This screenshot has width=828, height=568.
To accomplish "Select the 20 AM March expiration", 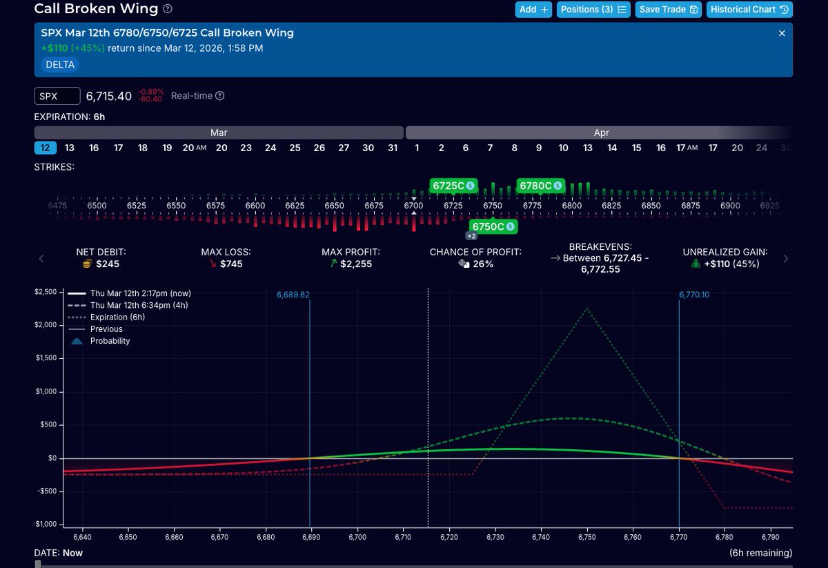I will tap(194, 148).
